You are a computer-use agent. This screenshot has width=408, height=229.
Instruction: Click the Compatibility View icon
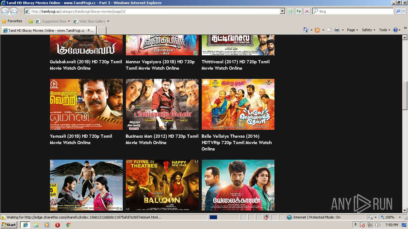point(290,11)
